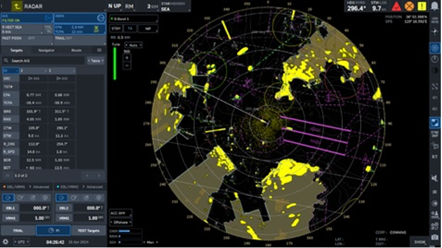Toggle the ACC OFF button

120,213
